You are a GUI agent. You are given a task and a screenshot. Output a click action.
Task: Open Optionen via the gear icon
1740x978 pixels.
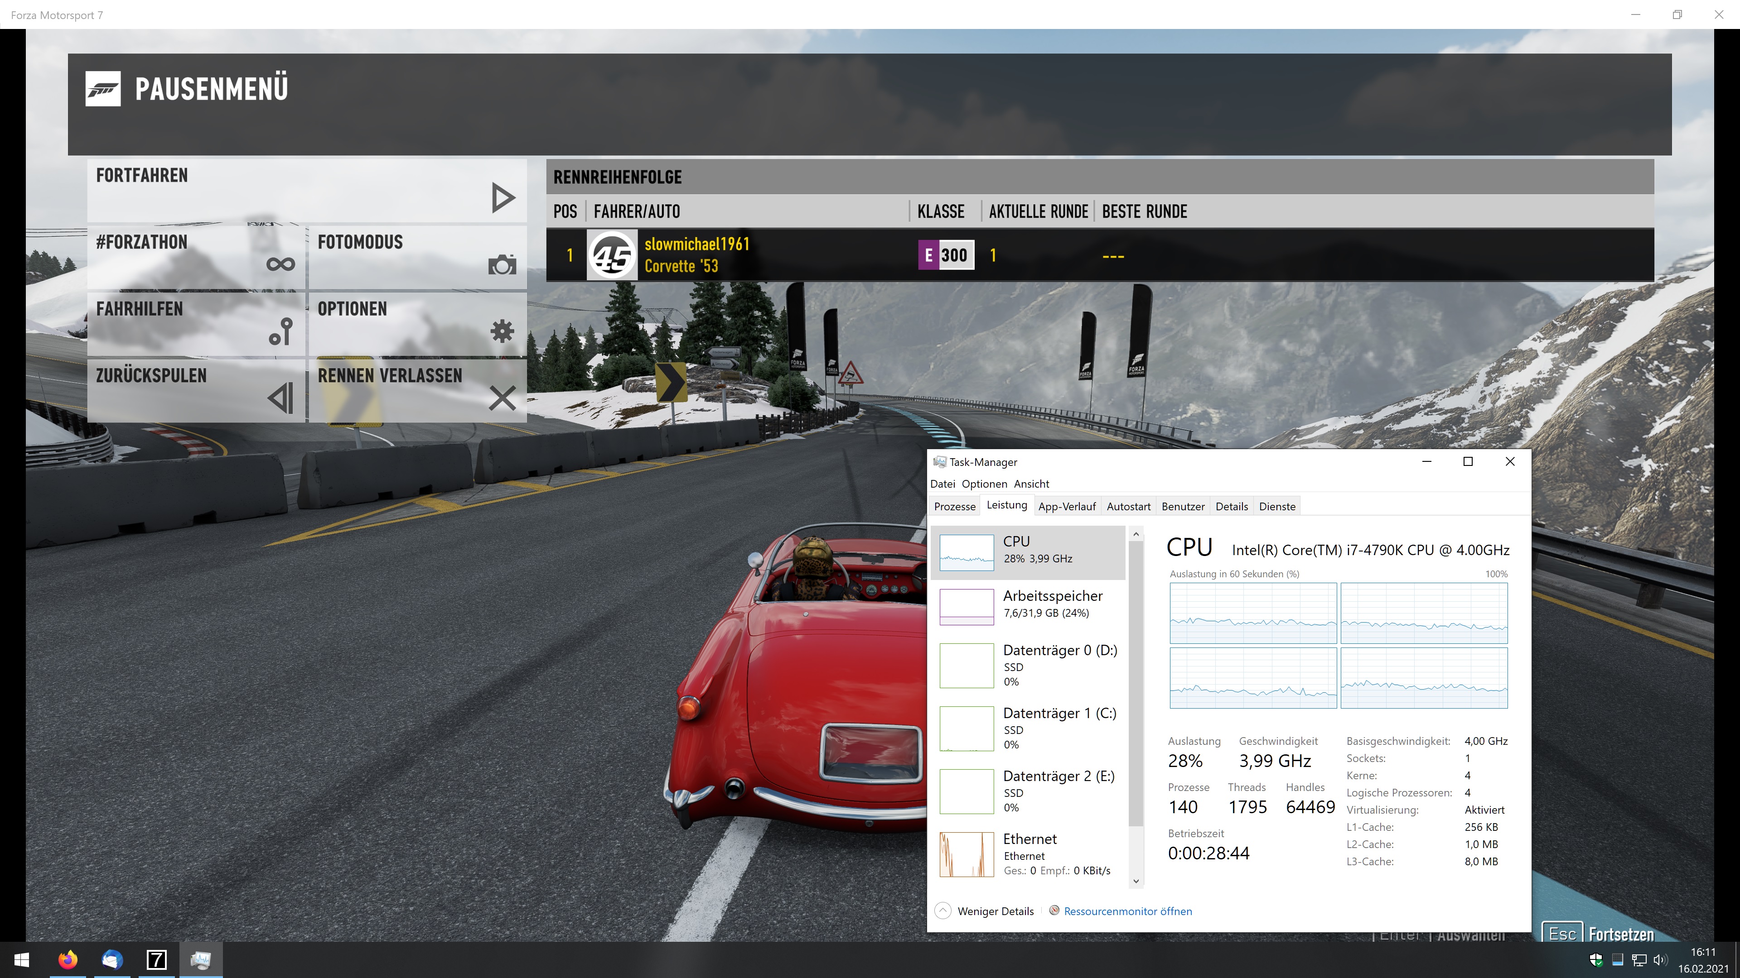click(x=502, y=331)
